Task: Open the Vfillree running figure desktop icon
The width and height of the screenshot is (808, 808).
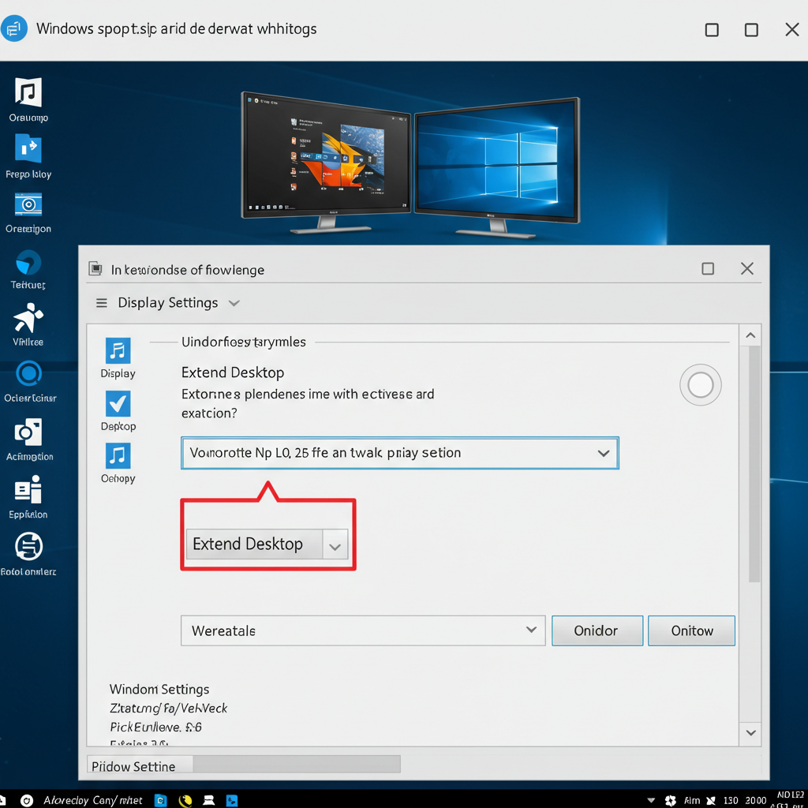Action: point(28,318)
